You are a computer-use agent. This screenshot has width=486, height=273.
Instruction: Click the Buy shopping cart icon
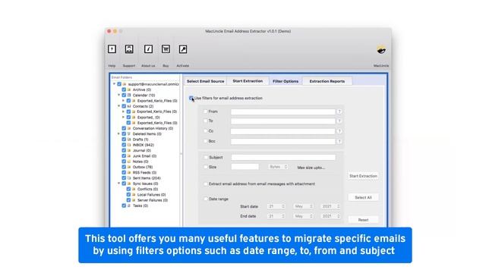click(x=166, y=49)
